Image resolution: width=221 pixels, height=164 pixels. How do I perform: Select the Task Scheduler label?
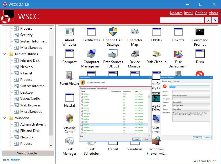click(x=91, y=151)
